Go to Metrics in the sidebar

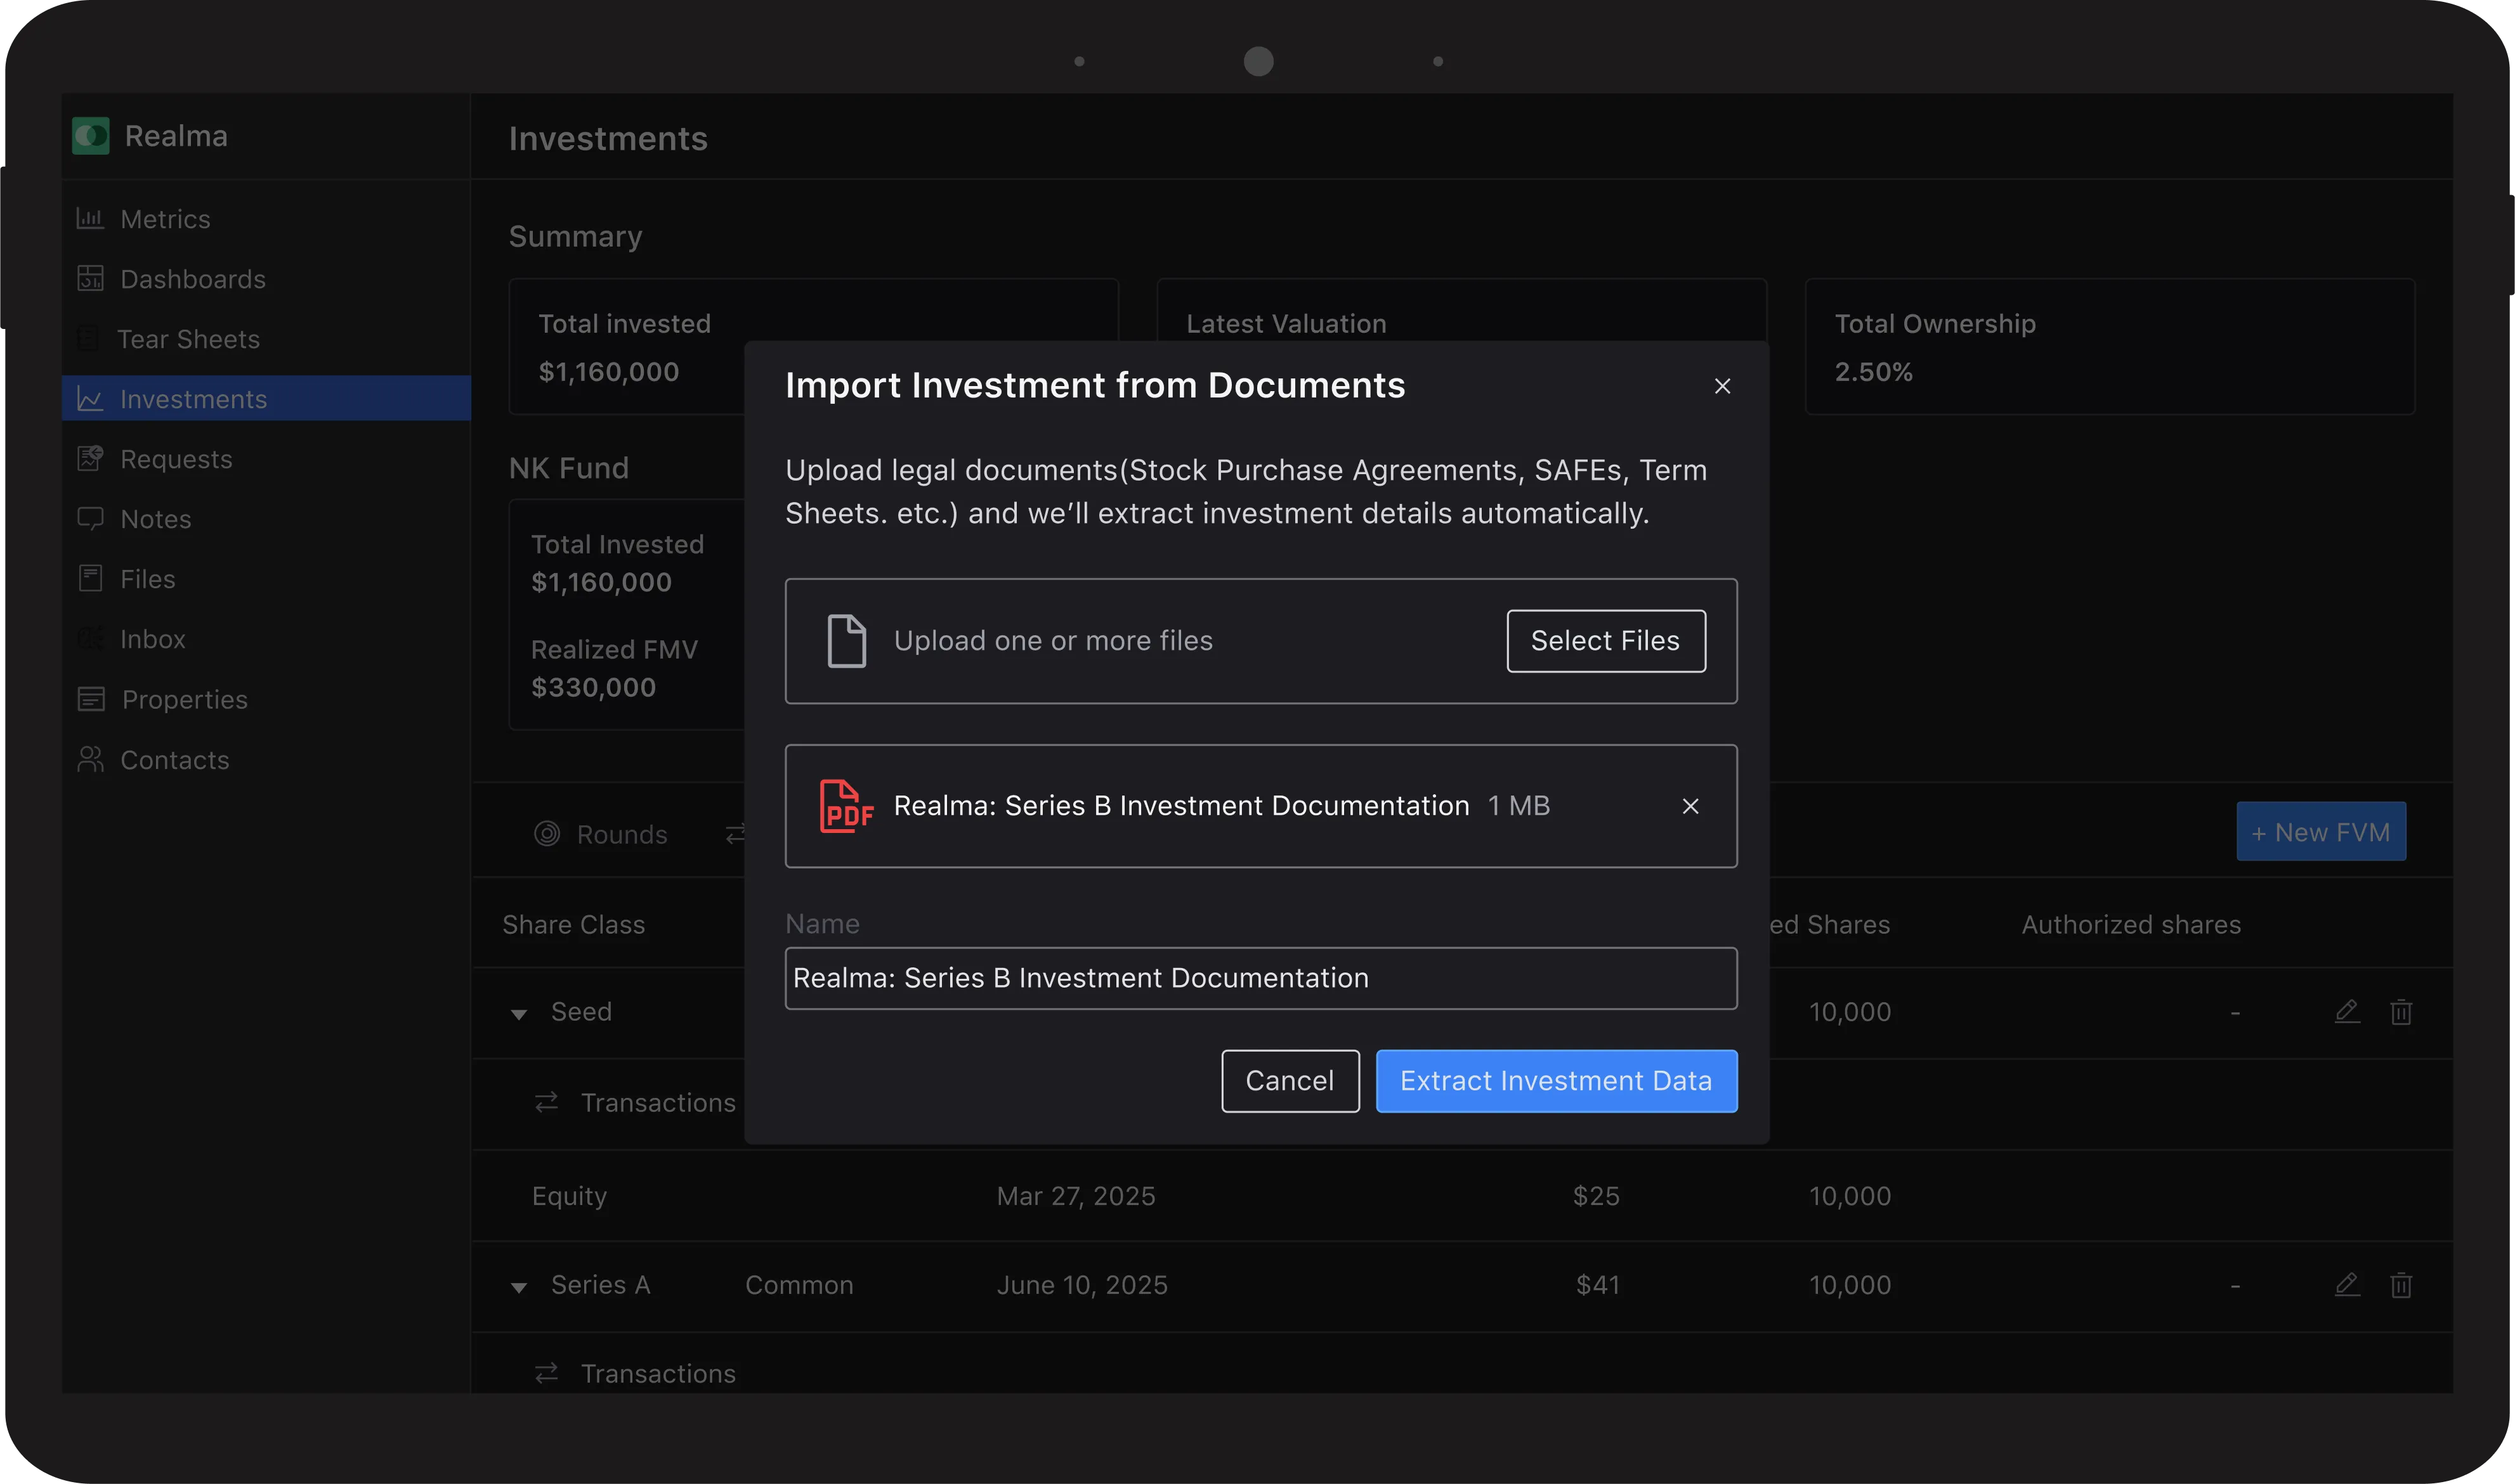(x=165, y=219)
